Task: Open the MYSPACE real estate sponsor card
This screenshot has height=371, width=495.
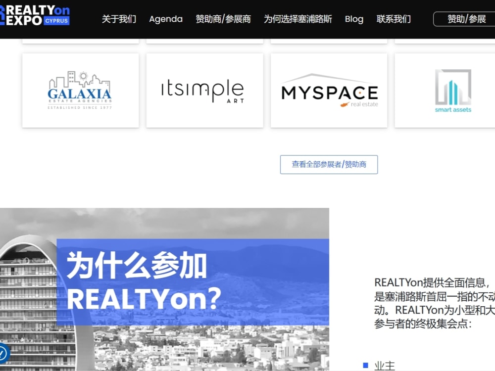Action: (x=329, y=91)
